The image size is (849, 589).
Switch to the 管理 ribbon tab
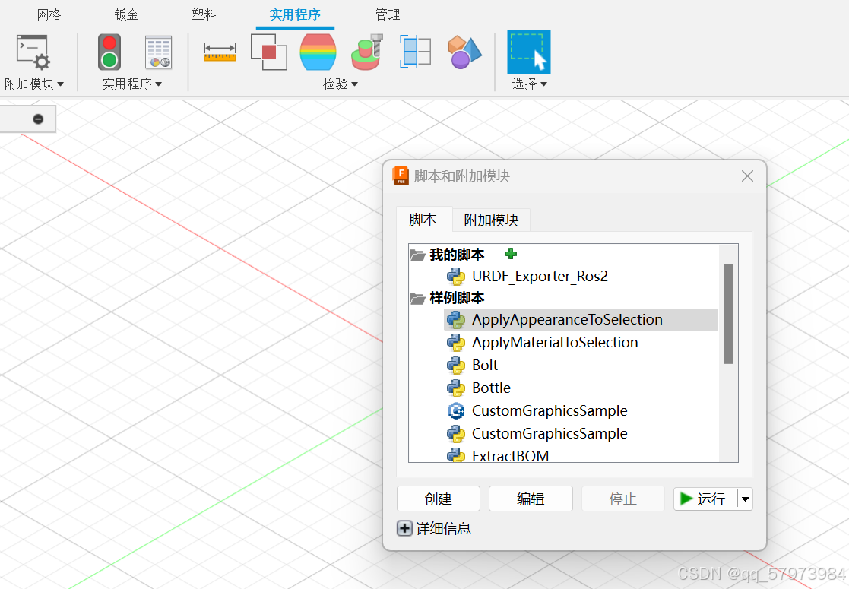388,14
